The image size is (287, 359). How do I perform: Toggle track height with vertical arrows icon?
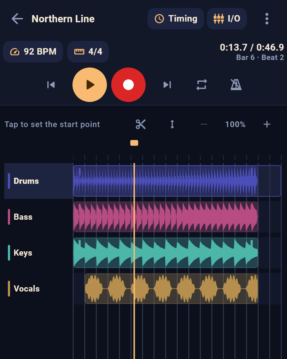(x=172, y=124)
